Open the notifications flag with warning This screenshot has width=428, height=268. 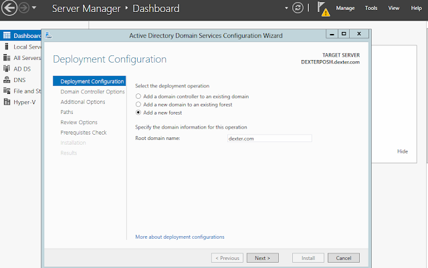tap(323, 9)
